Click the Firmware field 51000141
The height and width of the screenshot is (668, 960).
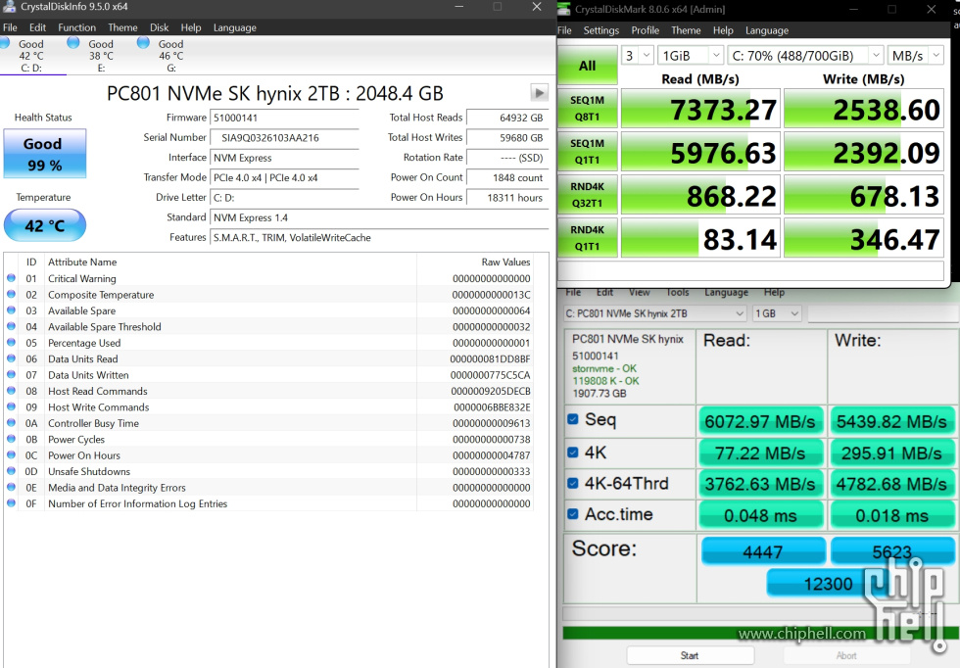284,118
